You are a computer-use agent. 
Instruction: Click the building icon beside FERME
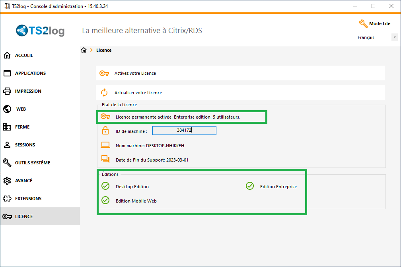click(7, 127)
